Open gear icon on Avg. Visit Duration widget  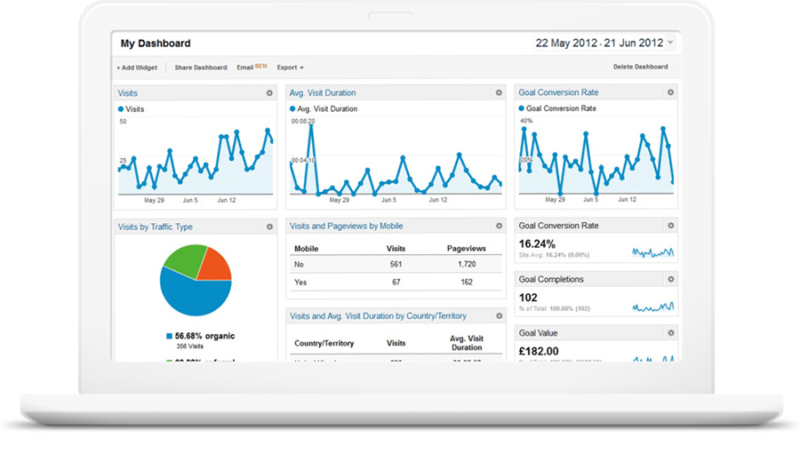pyautogui.click(x=499, y=92)
